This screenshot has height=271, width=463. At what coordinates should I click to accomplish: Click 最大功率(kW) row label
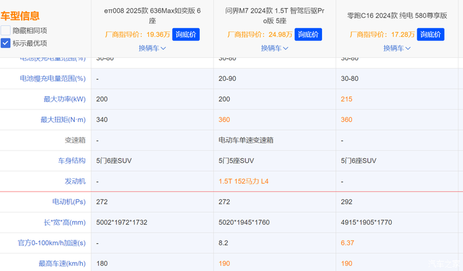tap(65, 99)
